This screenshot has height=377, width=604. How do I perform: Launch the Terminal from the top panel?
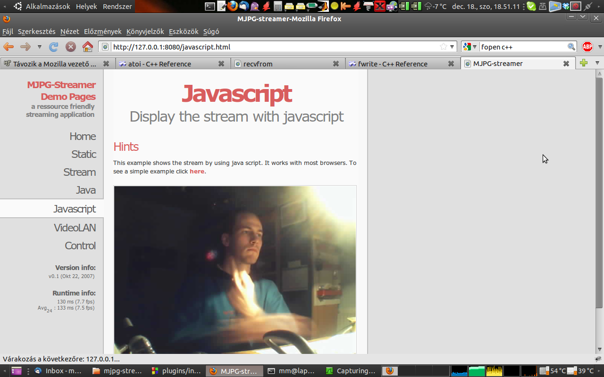coord(210,7)
